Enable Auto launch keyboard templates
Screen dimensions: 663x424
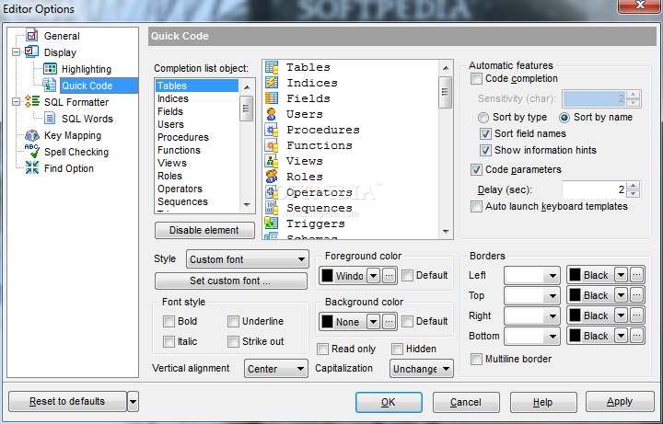[477, 207]
